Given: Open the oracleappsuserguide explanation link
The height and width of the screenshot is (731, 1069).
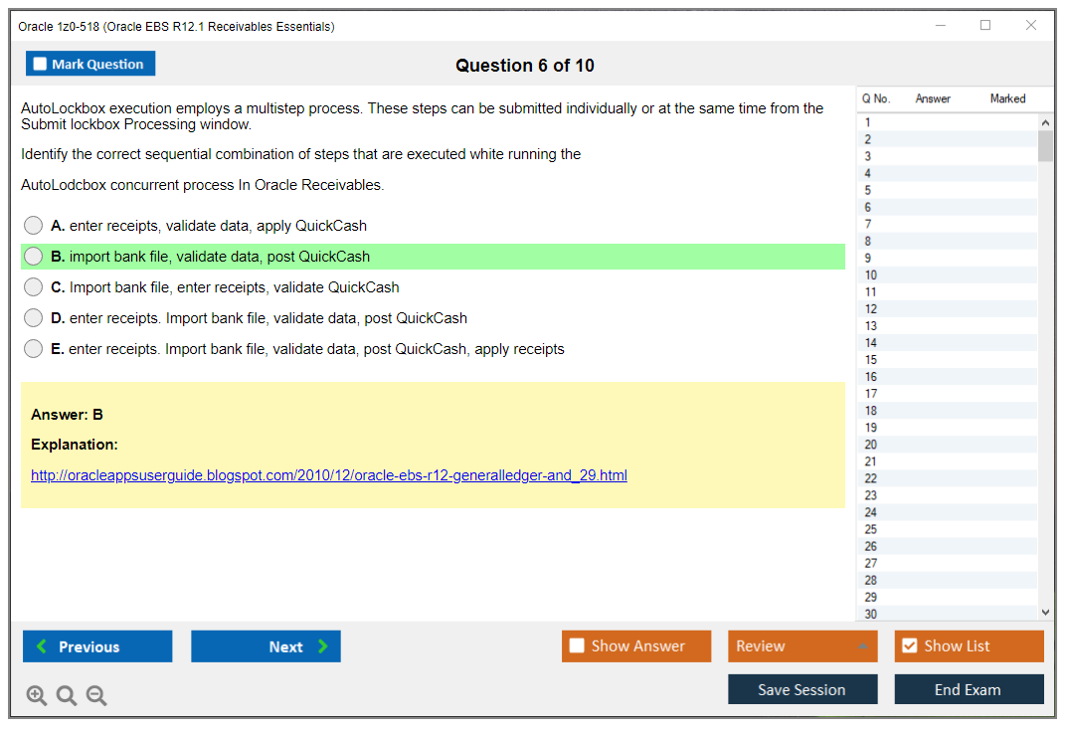Looking at the screenshot, I should tap(329, 475).
